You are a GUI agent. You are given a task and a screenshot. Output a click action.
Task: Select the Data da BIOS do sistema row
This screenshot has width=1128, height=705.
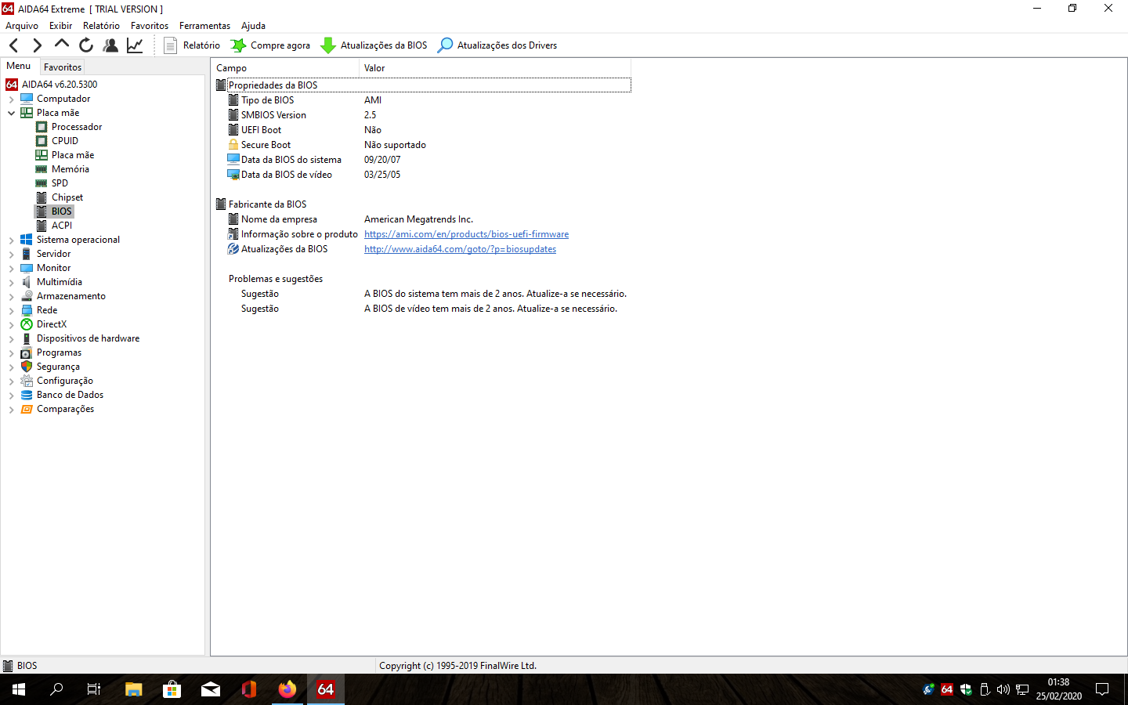click(x=422, y=160)
